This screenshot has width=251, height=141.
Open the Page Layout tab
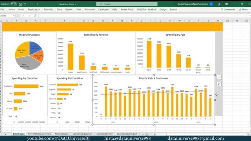[34, 9]
